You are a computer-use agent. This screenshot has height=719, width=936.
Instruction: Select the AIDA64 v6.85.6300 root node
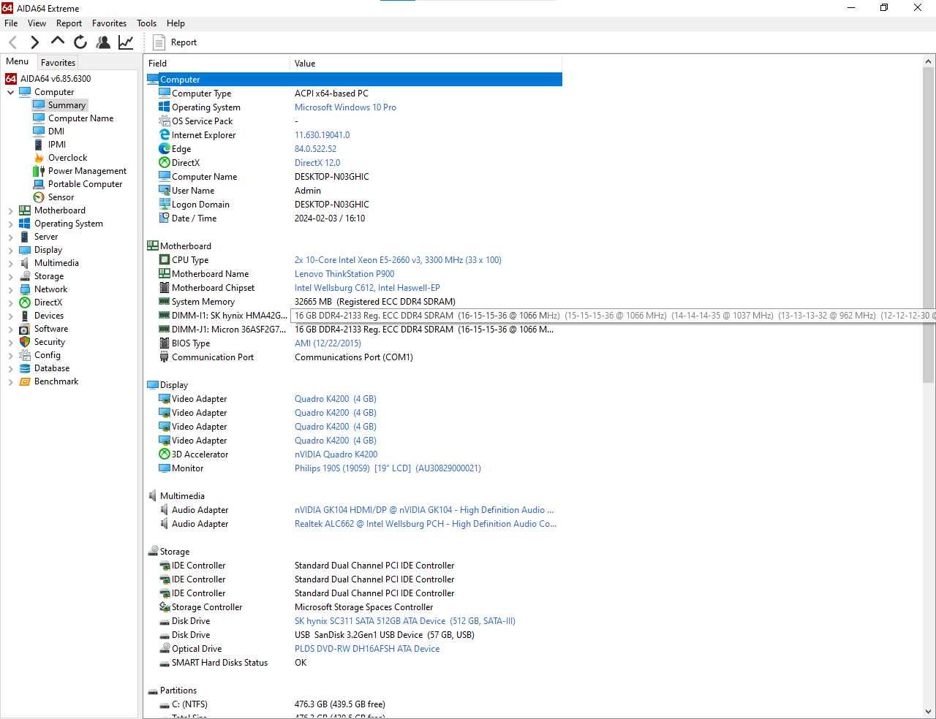(55, 79)
